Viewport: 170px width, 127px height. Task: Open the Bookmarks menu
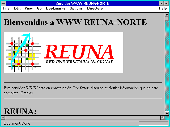[56, 8]
